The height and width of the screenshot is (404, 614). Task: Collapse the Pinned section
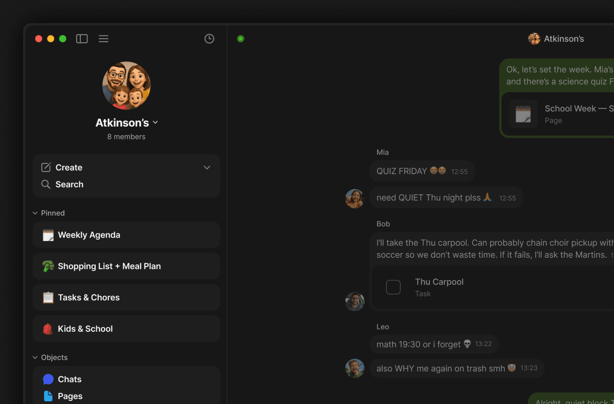[34, 213]
